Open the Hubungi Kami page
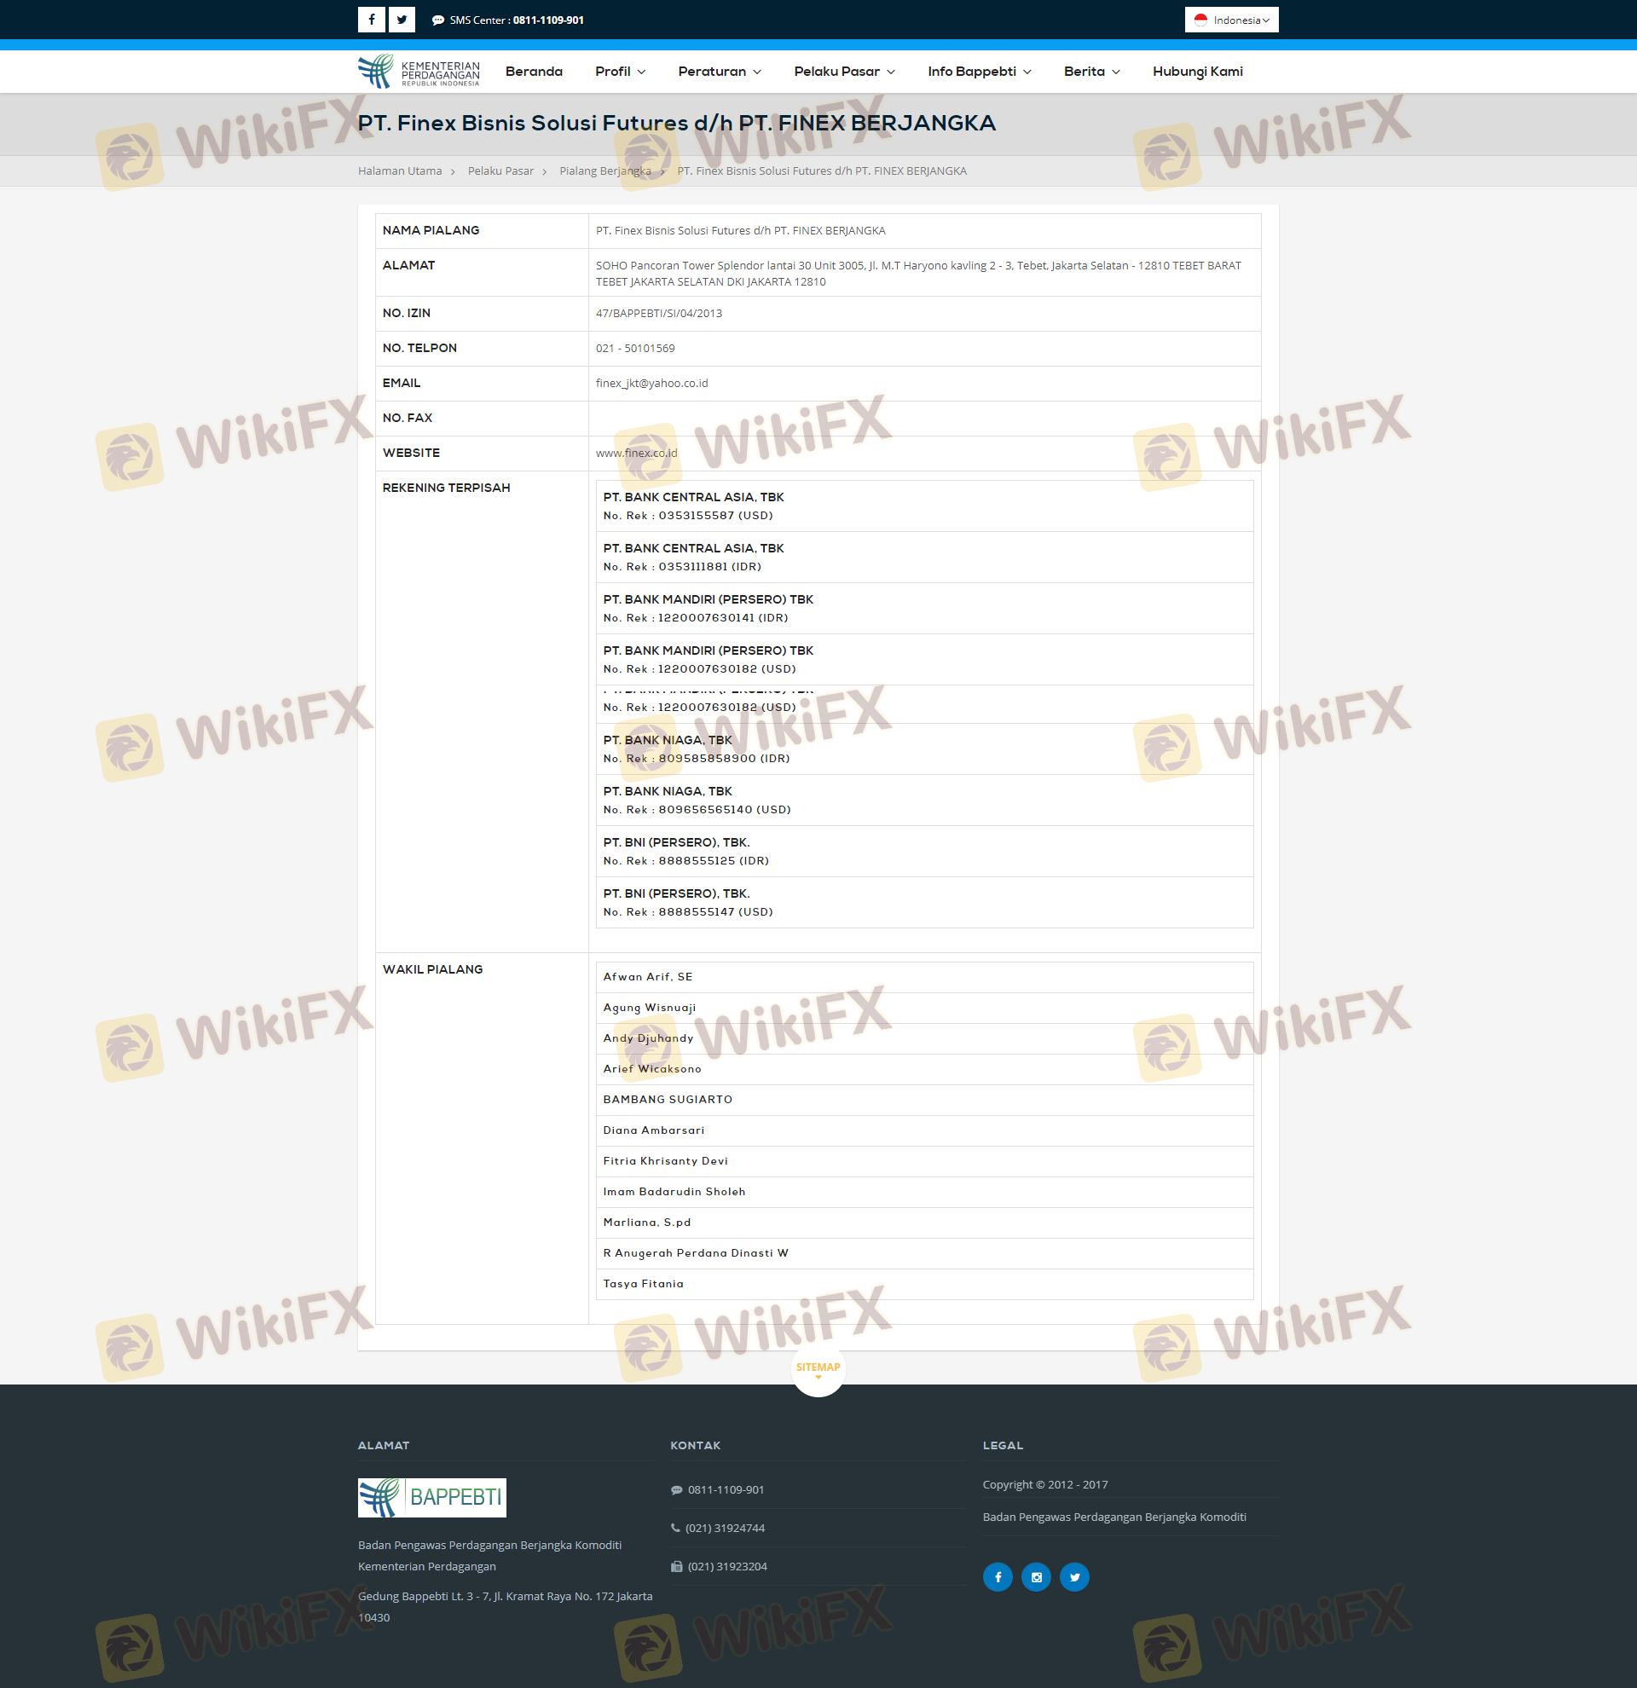 [1197, 72]
